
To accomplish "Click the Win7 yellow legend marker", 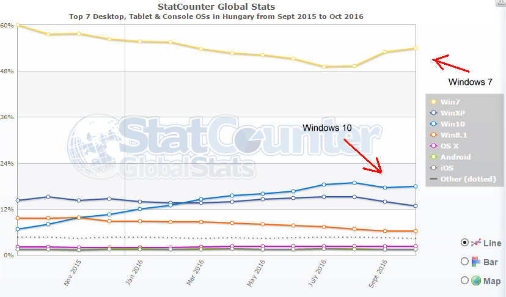I will click(x=434, y=102).
